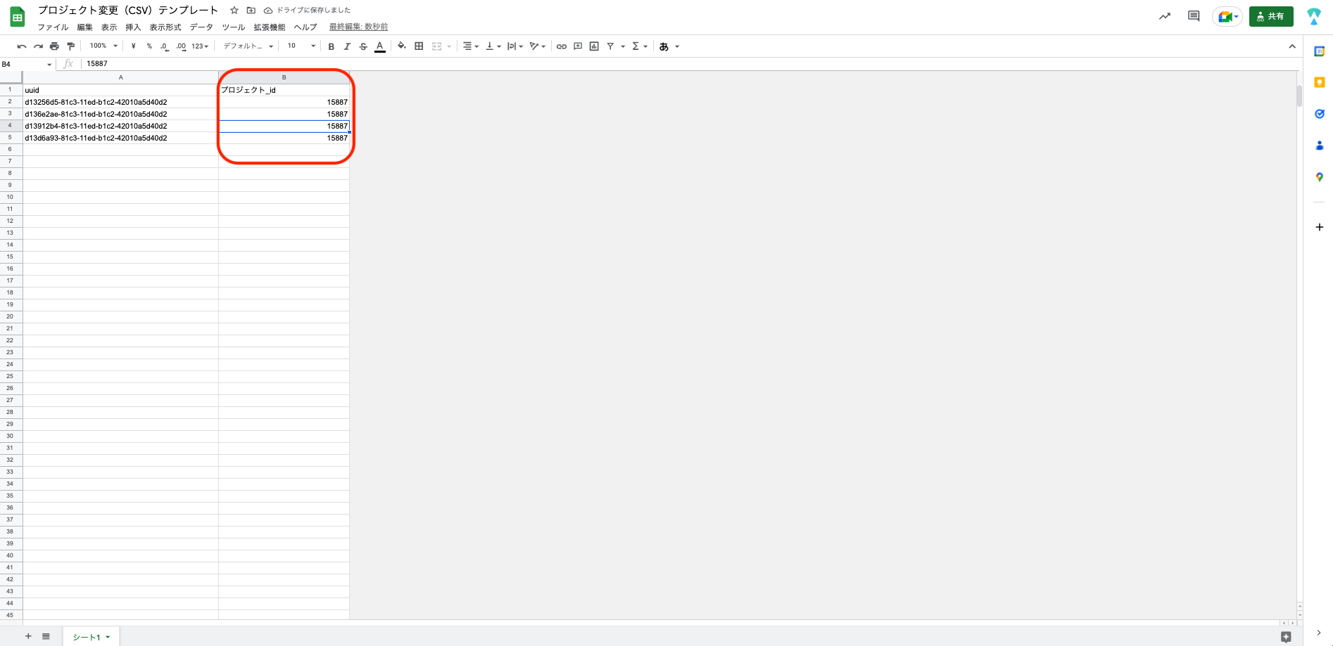Click the green 共有 share button

click(1270, 16)
